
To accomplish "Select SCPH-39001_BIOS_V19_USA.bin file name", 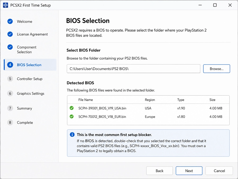I will click(x=102, y=108).
